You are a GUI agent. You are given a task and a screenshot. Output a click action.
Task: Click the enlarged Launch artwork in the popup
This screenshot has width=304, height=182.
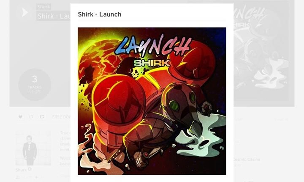[152, 101]
